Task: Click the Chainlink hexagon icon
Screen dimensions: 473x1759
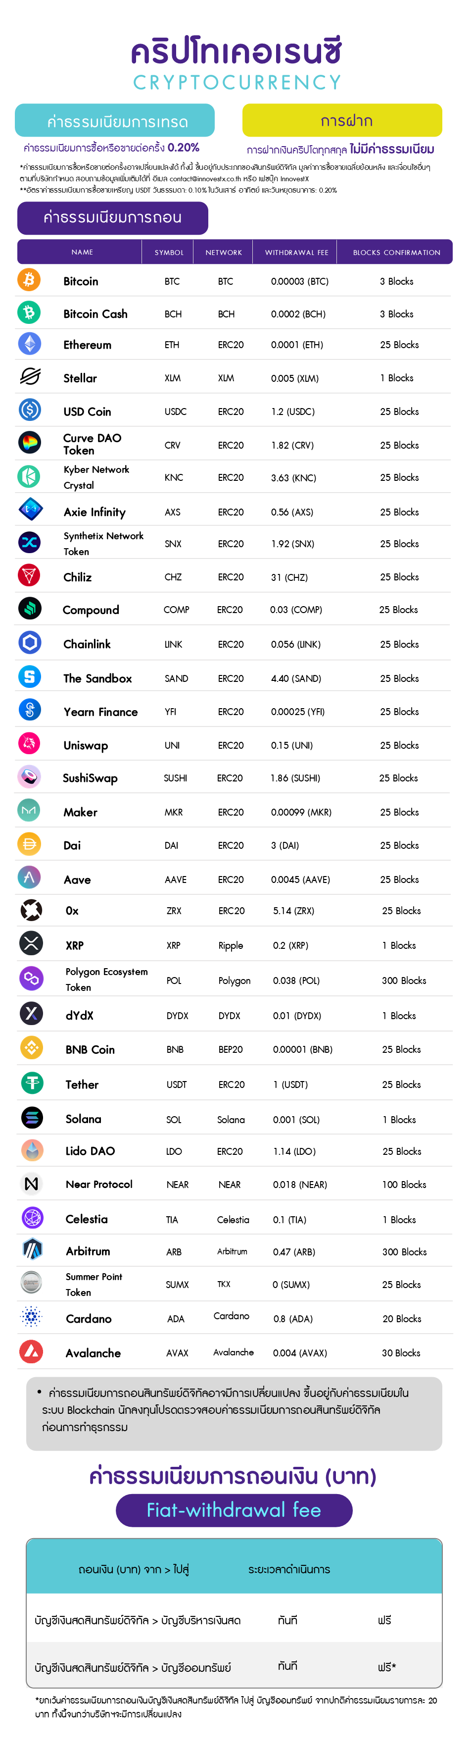Action: 29,643
